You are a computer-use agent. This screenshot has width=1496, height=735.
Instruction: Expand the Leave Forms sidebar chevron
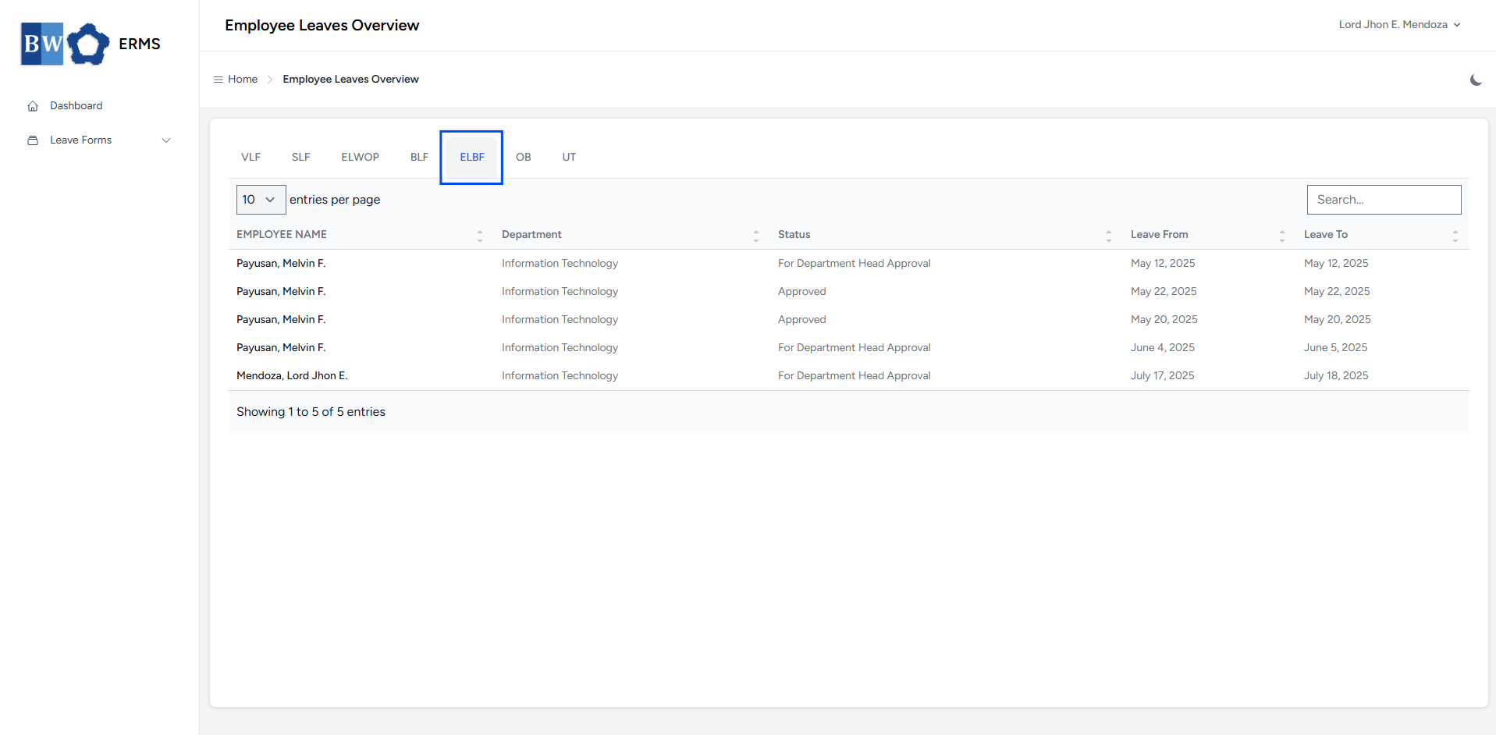coord(166,140)
